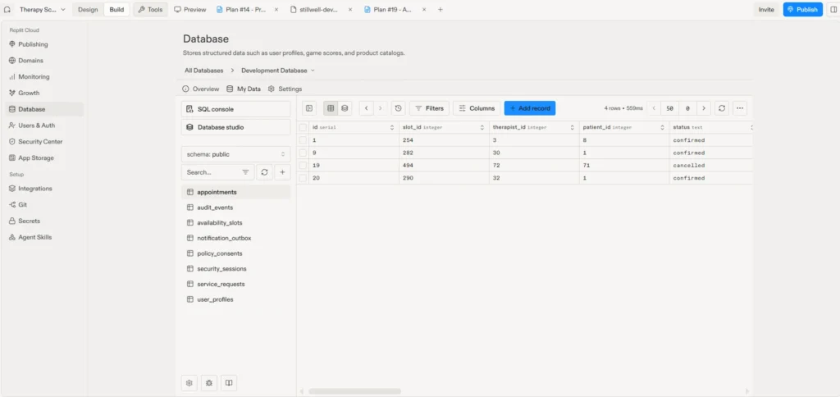Sort by the id column arrows
Screen dimensions: 840x397
[x=392, y=127]
